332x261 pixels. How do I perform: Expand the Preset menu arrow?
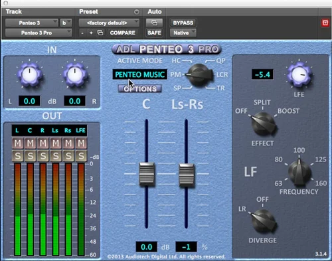(x=137, y=12)
